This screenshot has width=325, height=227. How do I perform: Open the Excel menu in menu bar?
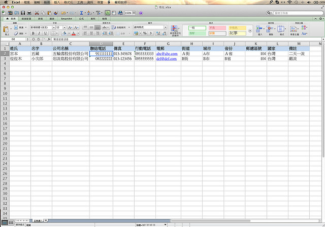(x=16, y=2)
